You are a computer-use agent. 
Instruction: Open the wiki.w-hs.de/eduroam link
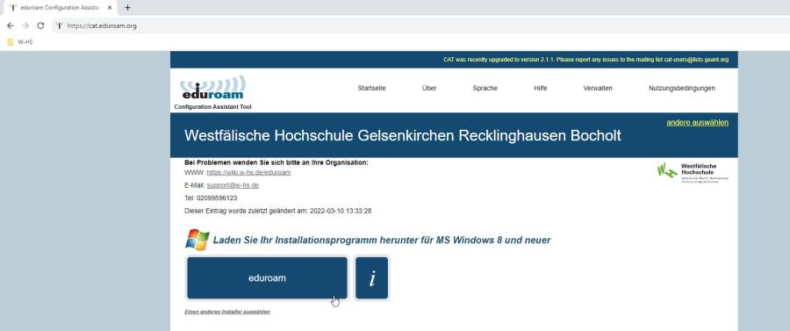[249, 172]
